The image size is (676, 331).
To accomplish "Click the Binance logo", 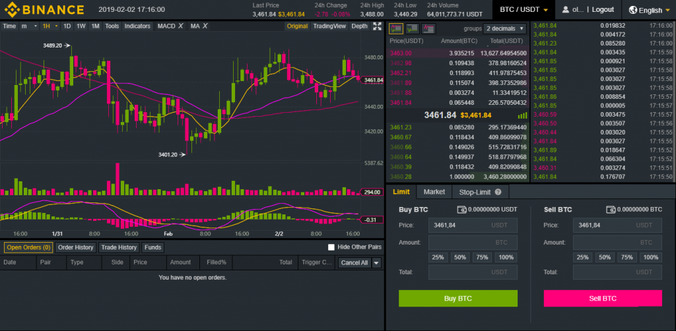I will [44, 9].
